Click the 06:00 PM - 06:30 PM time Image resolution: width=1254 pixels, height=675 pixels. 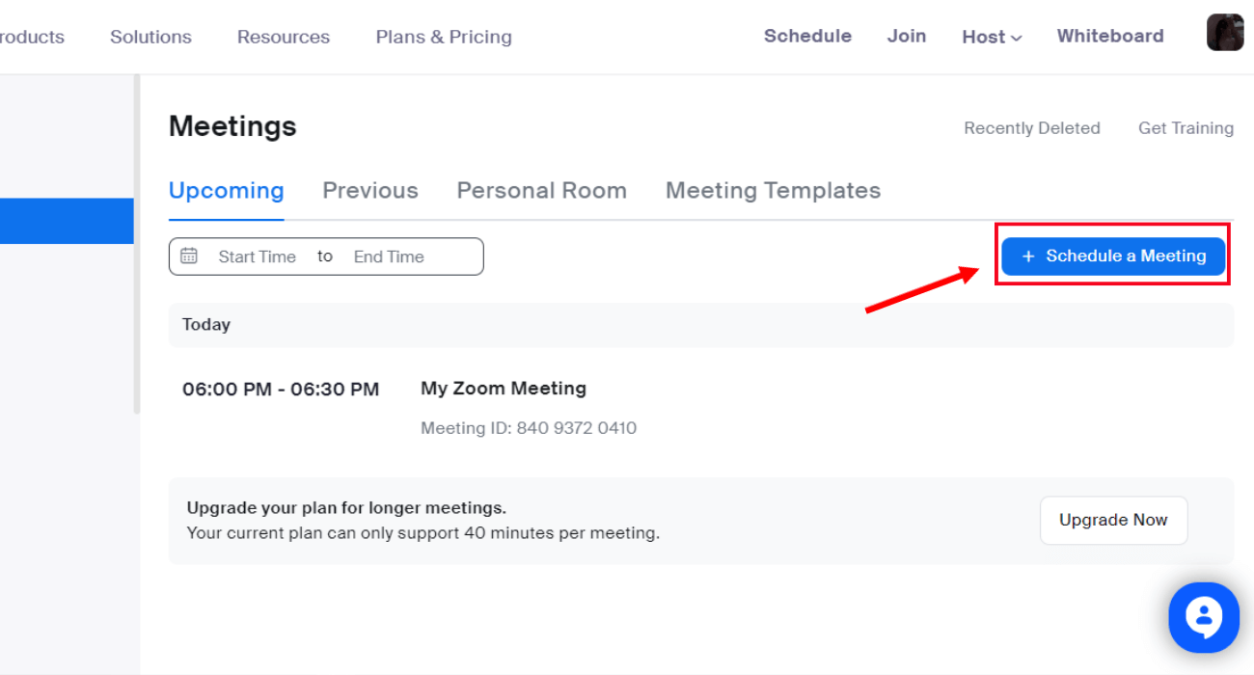click(281, 390)
